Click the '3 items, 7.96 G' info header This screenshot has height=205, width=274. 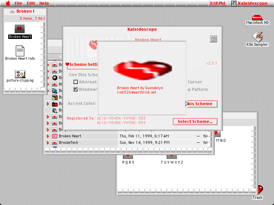[x=33, y=18]
